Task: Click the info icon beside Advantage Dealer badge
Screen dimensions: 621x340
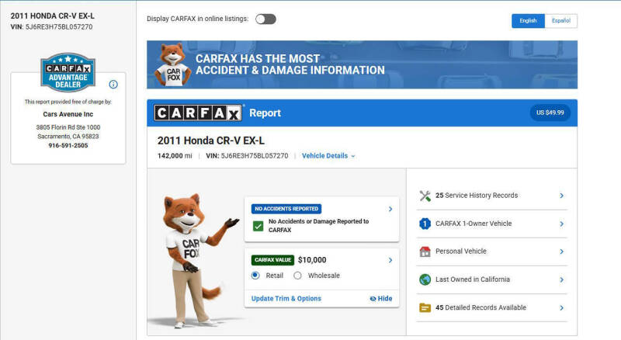Action: [113, 84]
